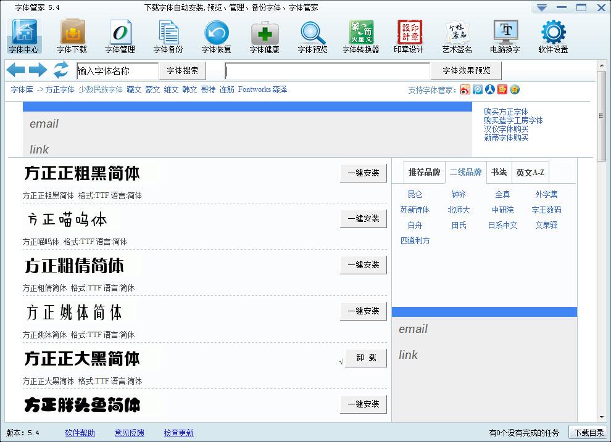
Task: Click the 字体效果预览 button
Action: (467, 71)
